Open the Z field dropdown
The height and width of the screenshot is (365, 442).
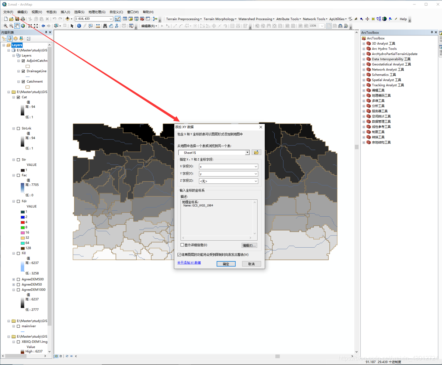point(256,181)
